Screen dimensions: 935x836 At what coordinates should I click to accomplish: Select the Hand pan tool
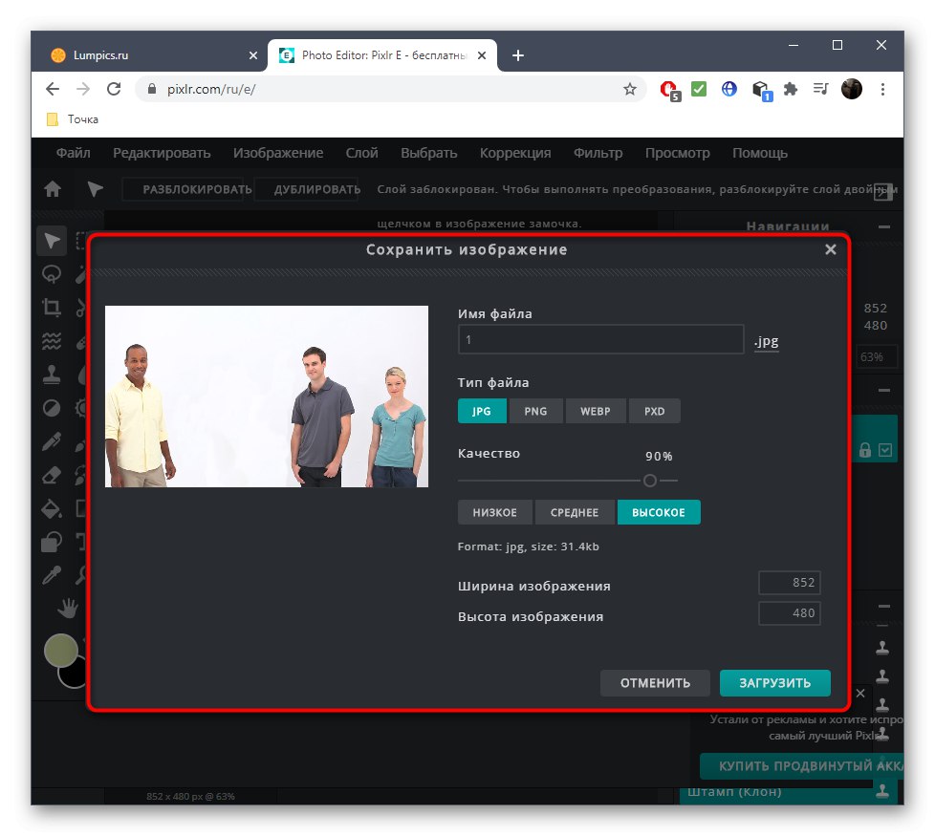point(67,609)
